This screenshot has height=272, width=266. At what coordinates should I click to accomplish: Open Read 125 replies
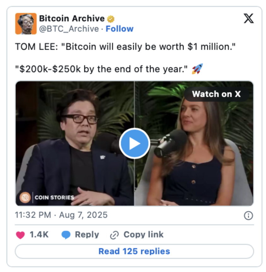click(x=134, y=251)
